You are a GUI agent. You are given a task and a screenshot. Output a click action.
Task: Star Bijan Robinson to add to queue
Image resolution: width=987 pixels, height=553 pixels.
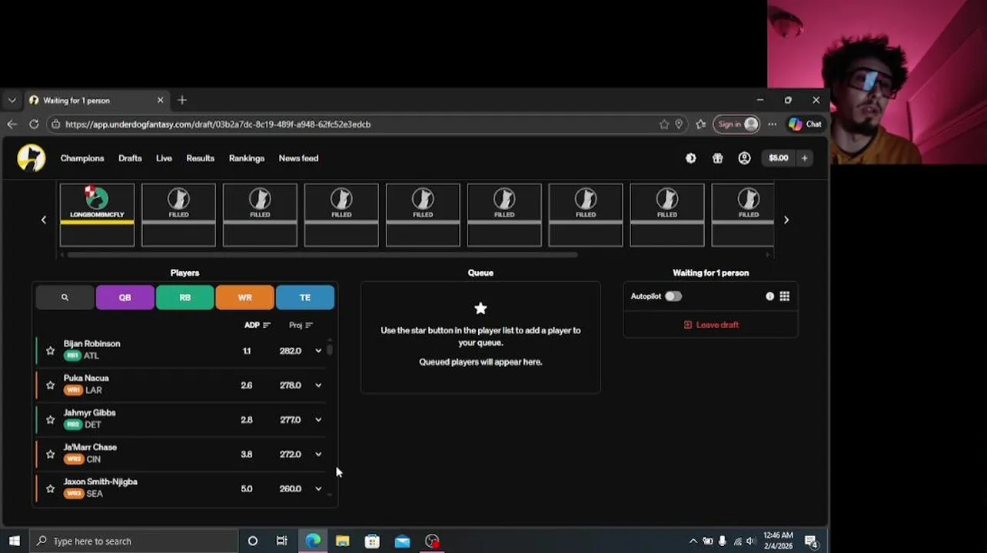point(51,350)
